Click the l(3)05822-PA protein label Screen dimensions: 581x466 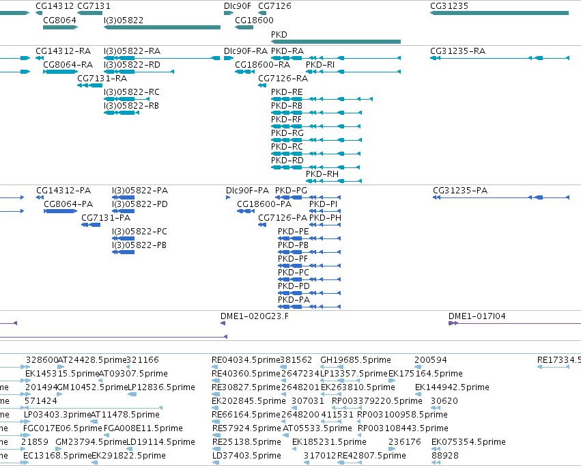[140, 190]
